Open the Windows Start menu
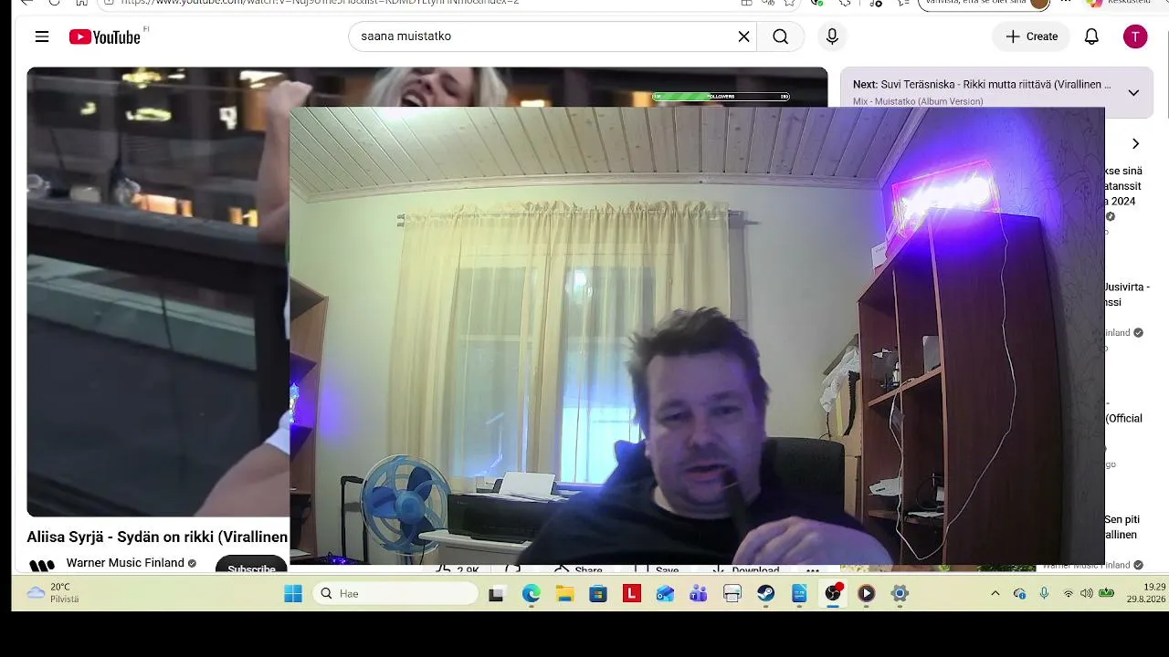This screenshot has width=1169, height=657. click(293, 594)
